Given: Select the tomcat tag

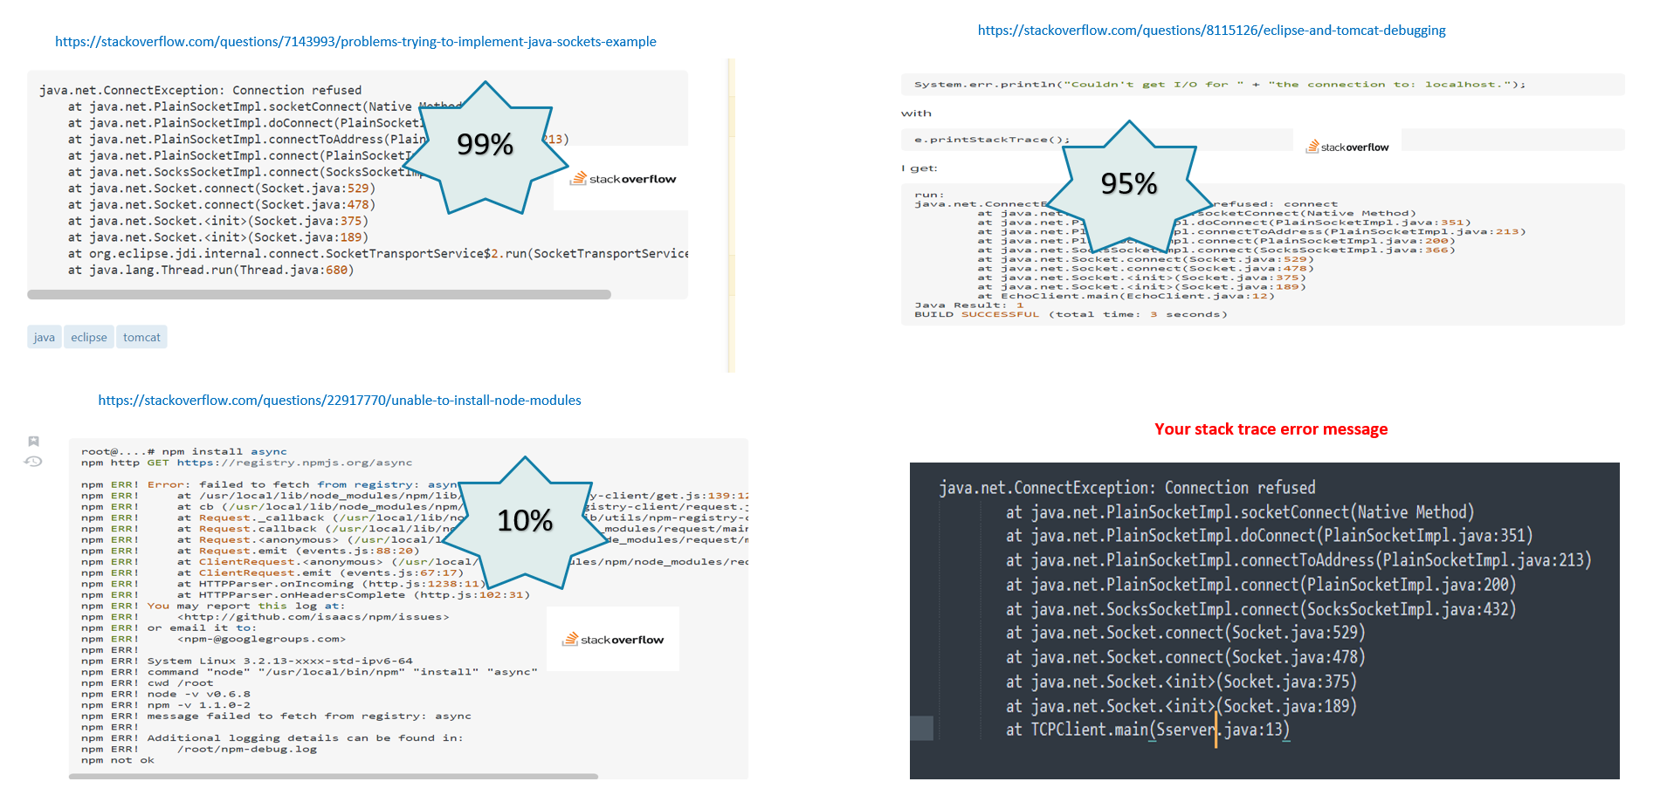Looking at the screenshot, I should click(x=141, y=338).
